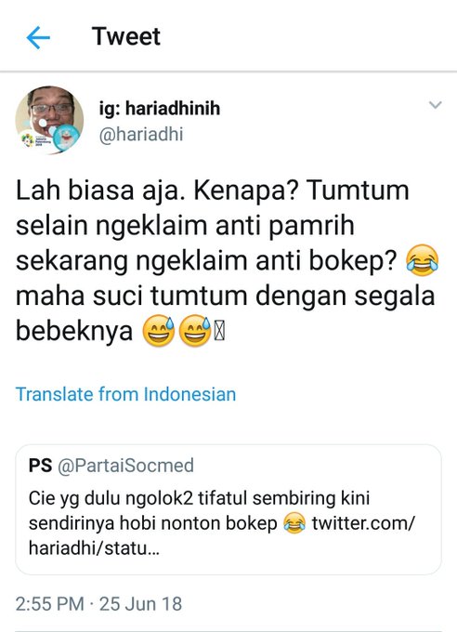The height and width of the screenshot is (632, 457).
Task: Open hariadhi's profile picture
Action: (x=49, y=120)
